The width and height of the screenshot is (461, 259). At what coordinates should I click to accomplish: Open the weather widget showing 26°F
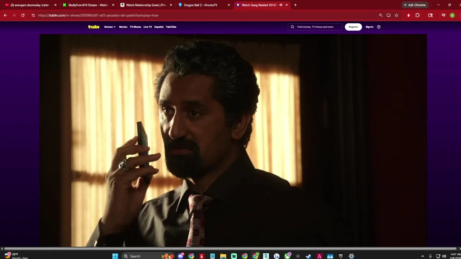(x=16, y=256)
